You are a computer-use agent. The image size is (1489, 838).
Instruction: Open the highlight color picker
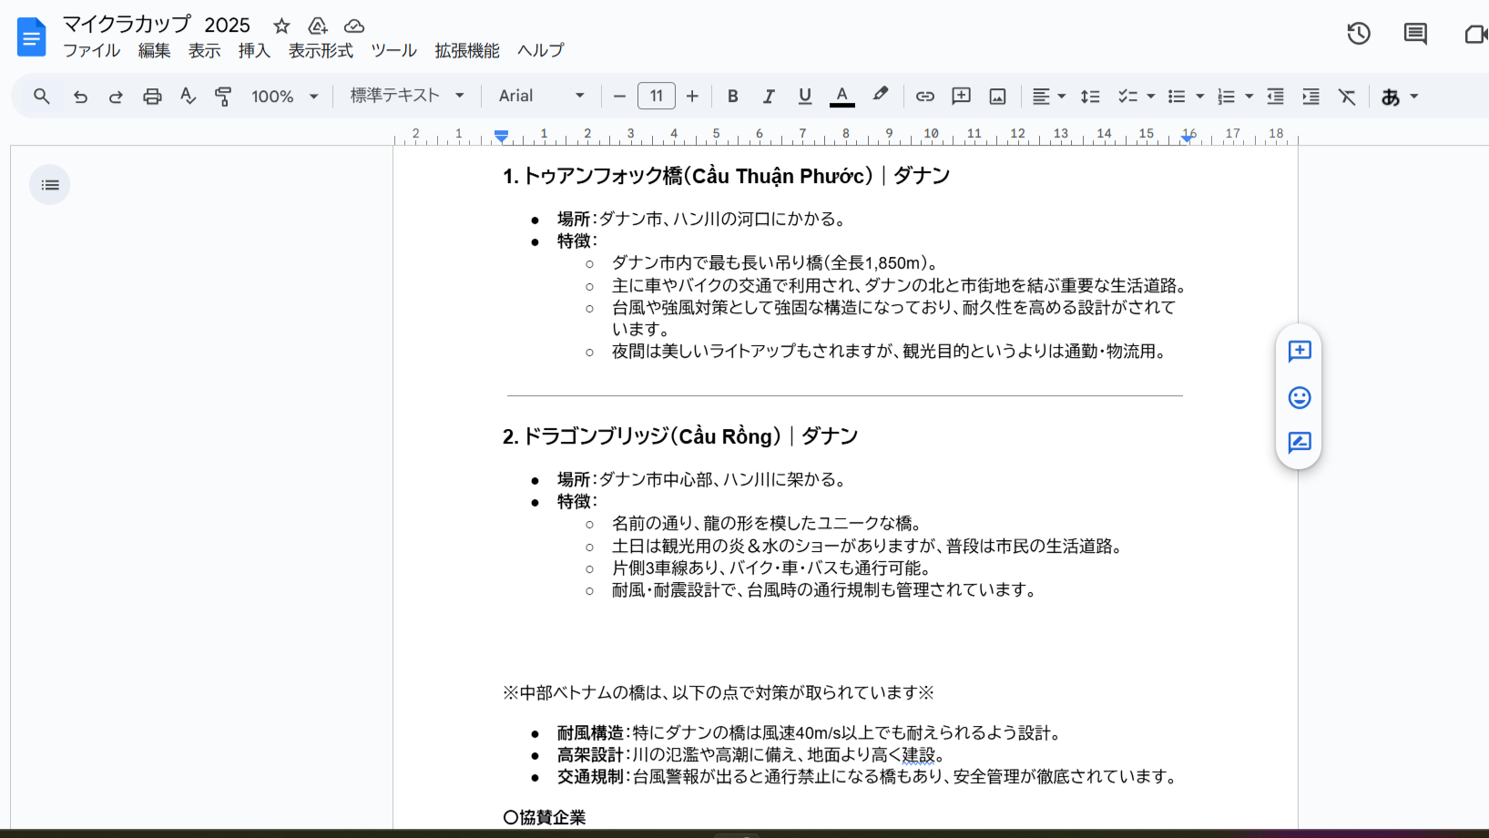[880, 95]
